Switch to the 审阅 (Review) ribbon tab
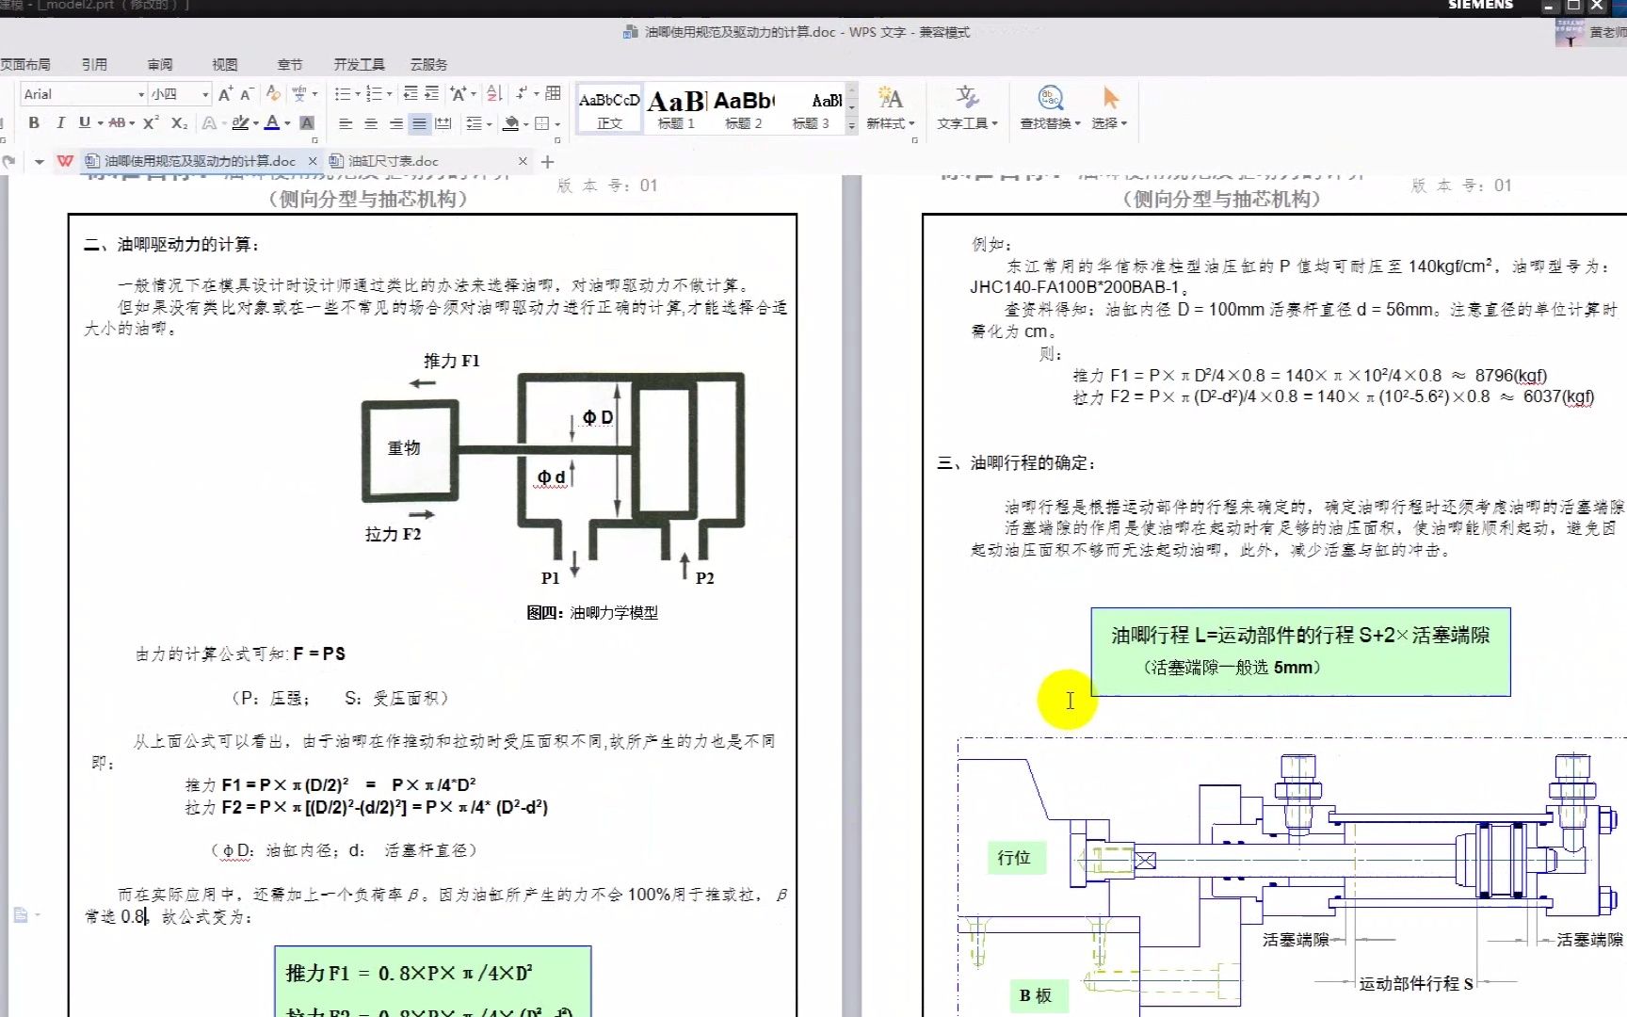Image resolution: width=1627 pixels, height=1017 pixels. pos(159,63)
